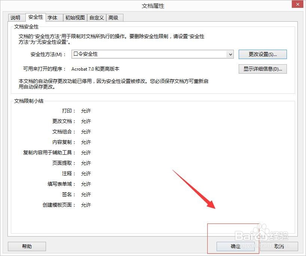Select the 安全性 tab
Image resolution: width=306 pixels, height=256 pixels.
click(36, 17)
